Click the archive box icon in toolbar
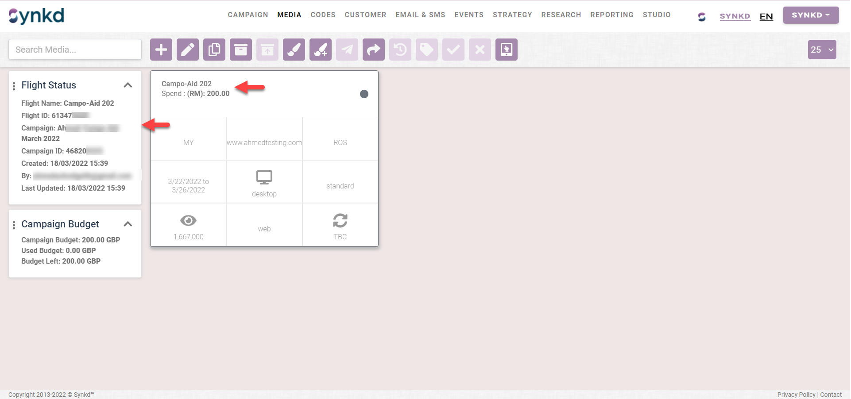This screenshot has width=851, height=399. [x=241, y=50]
